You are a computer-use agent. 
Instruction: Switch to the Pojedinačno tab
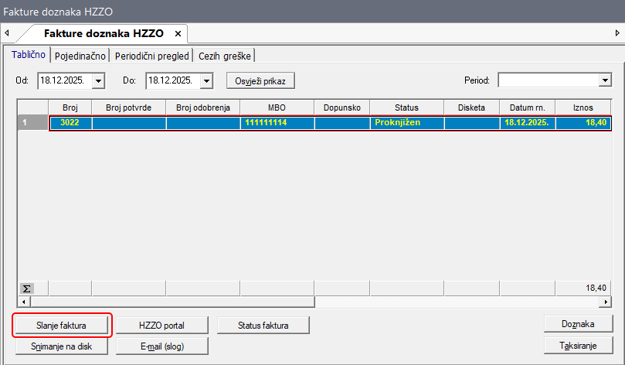click(80, 56)
